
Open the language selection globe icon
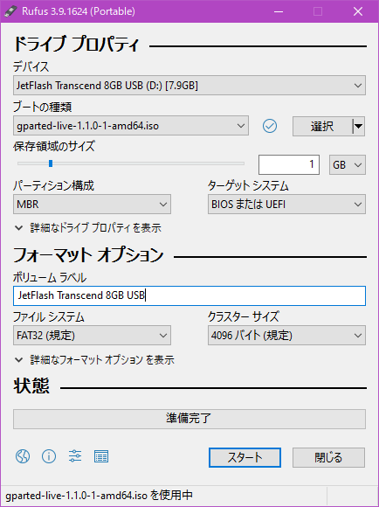[x=23, y=456]
